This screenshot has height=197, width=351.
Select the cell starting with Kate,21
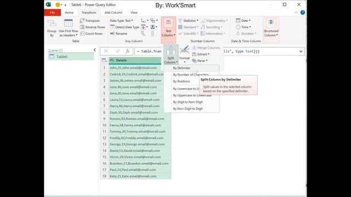click(140, 176)
